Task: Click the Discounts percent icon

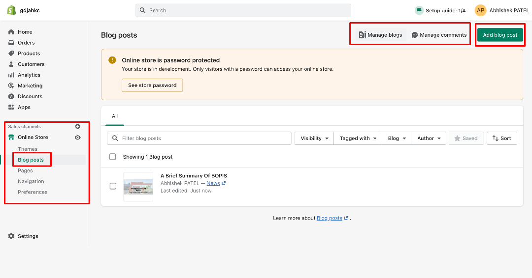Action: pos(11,96)
